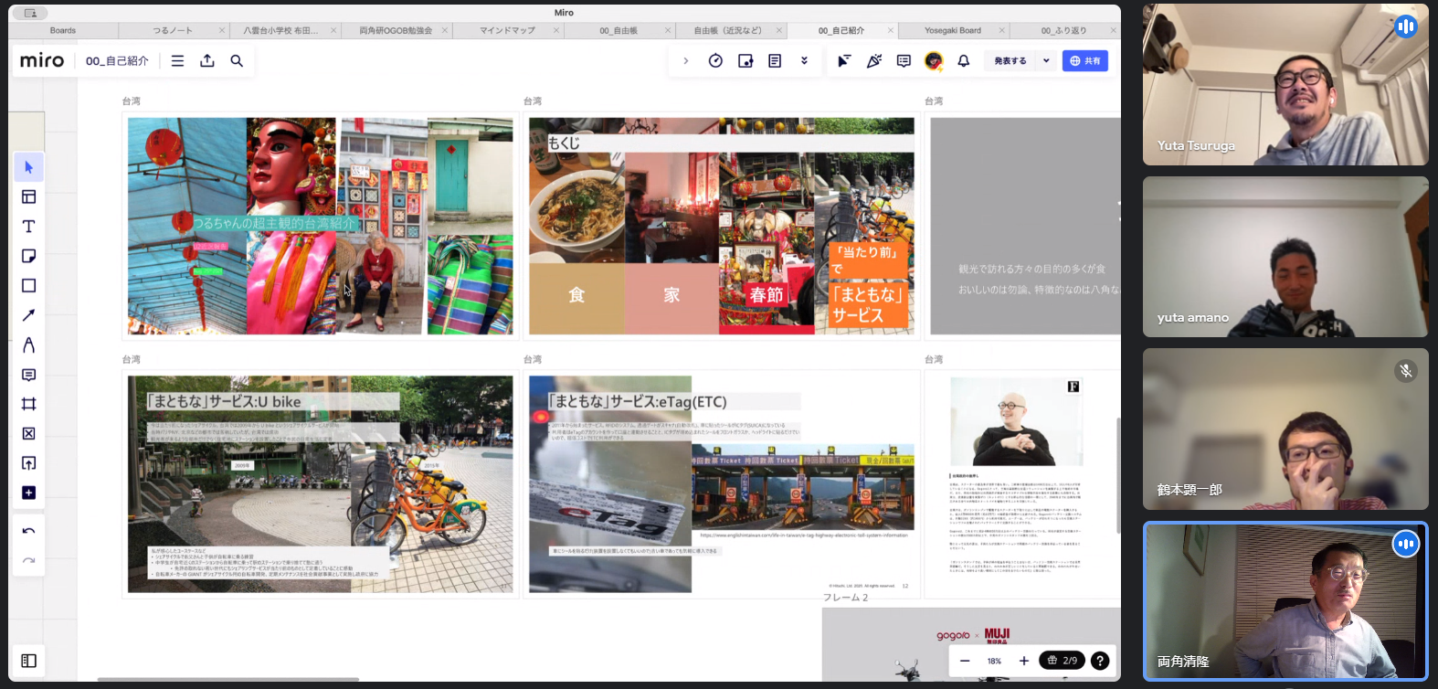This screenshot has height=689, width=1438.
Task: Open the timer in top toolbar
Action: pos(715,61)
